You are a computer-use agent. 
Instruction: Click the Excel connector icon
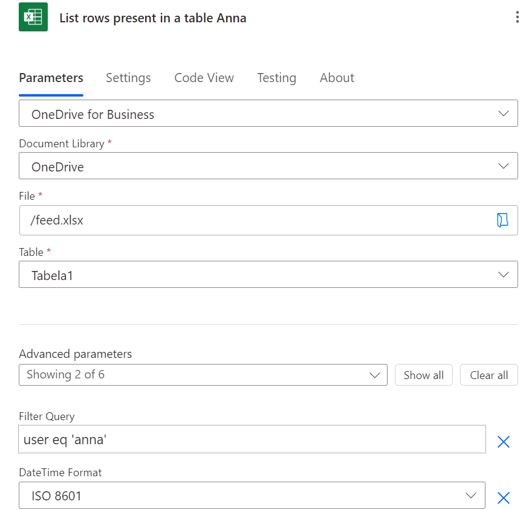[x=33, y=17]
